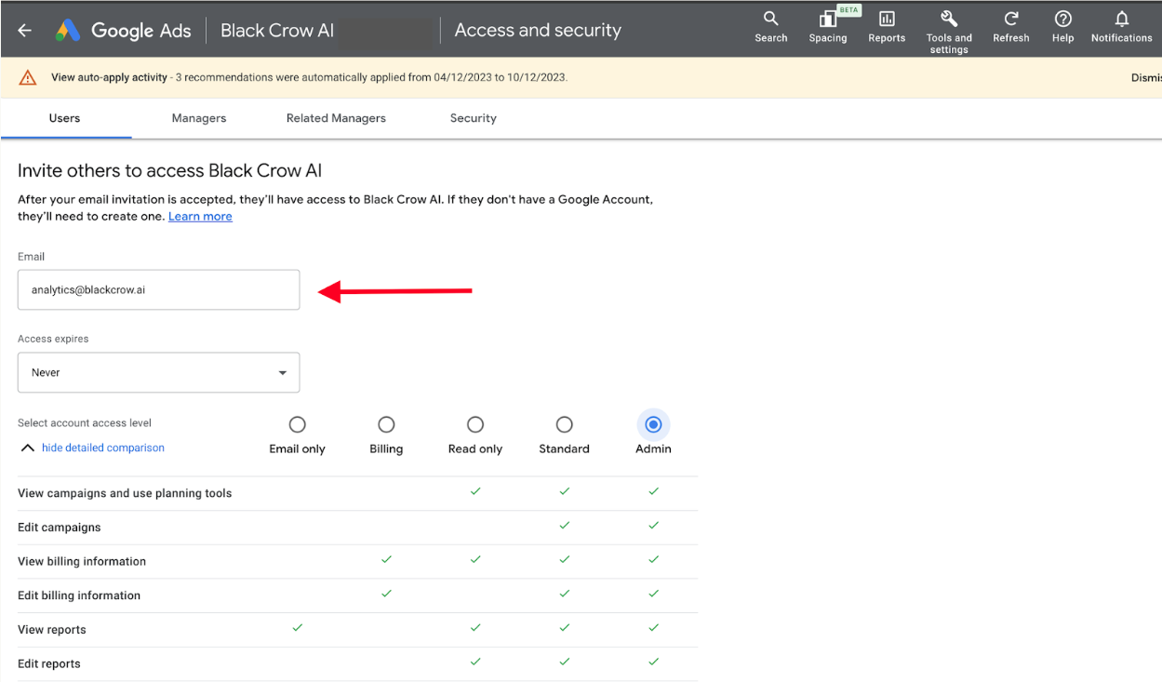Click the warning triangle icon in banner
Image resolution: width=1162 pixels, height=682 pixels.
click(28, 78)
